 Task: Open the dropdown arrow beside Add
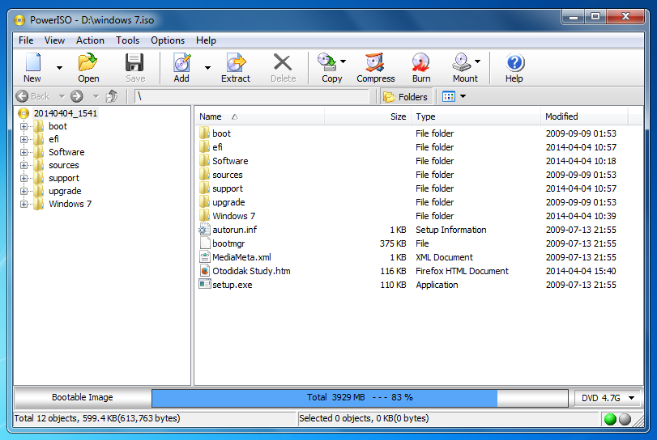pyautogui.click(x=207, y=68)
